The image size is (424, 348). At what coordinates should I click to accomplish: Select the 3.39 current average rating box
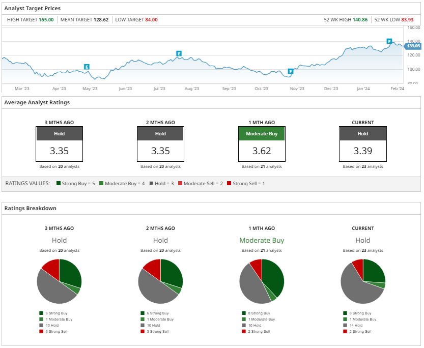(362, 151)
